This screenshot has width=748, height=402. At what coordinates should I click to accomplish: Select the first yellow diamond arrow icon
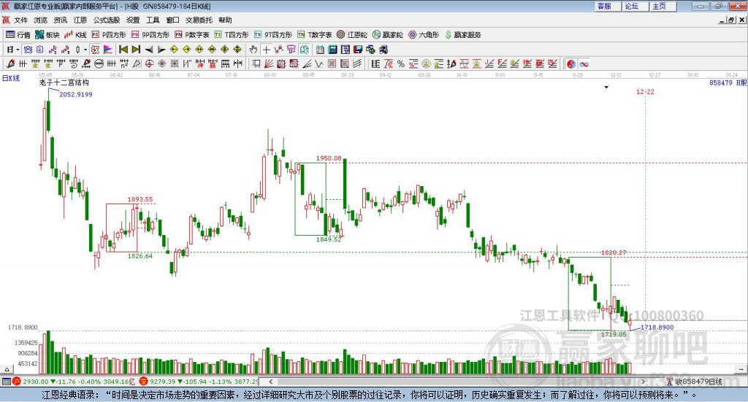174,50
